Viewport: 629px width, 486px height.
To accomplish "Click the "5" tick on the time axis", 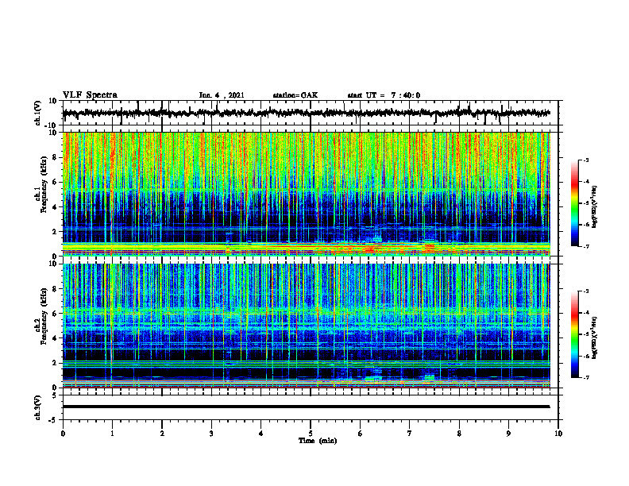I will 311,434.
